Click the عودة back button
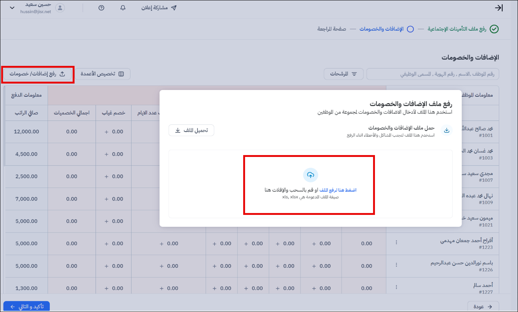Image resolution: width=518 pixels, height=312 pixels. [483, 306]
